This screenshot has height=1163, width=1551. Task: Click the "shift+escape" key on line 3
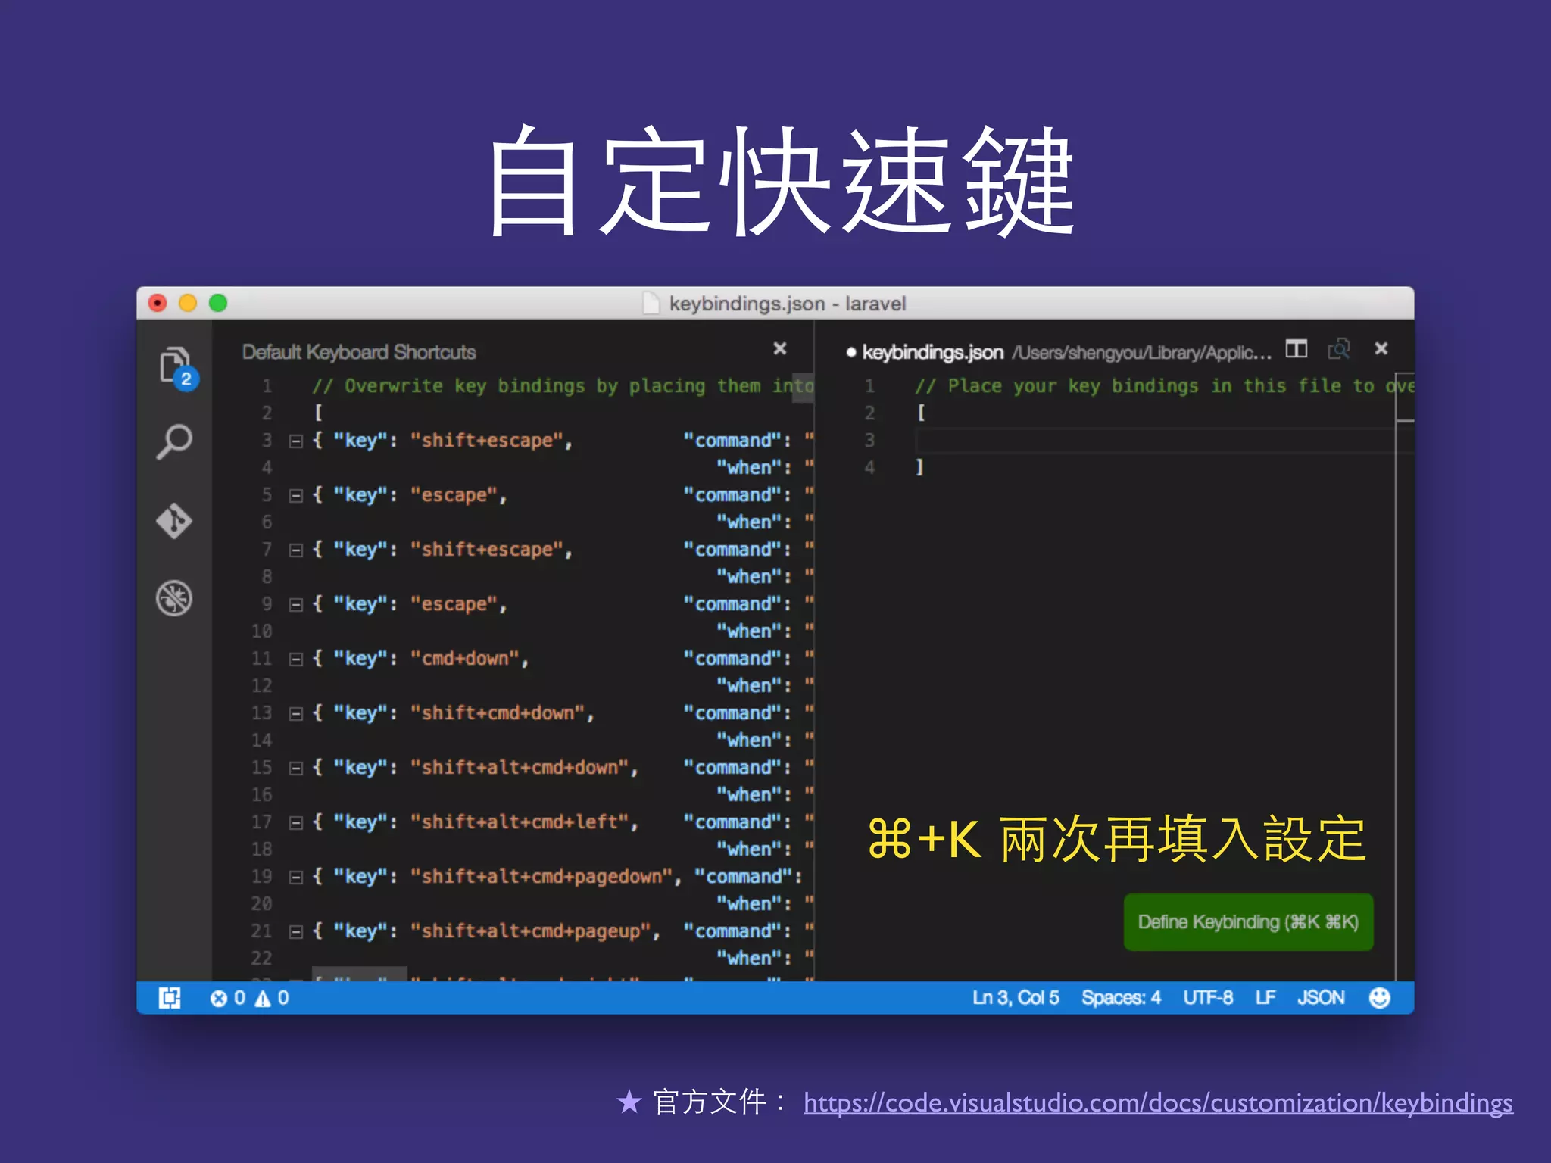point(492,441)
